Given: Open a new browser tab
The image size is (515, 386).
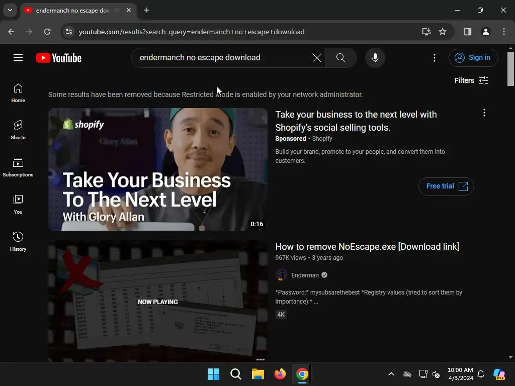Looking at the screenshot, I should pyautogui.click(x=147, y=10).
